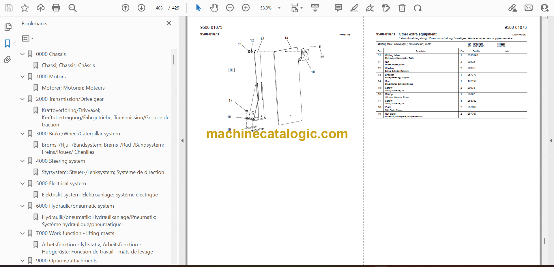The height and width of the screenshot is (267, 554).
Task: Collapse the 0000 Chassis bookmark
Action: pyautogui.click(x=23, y=54)
